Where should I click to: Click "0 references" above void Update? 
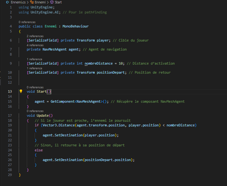[x=35, y=111]
